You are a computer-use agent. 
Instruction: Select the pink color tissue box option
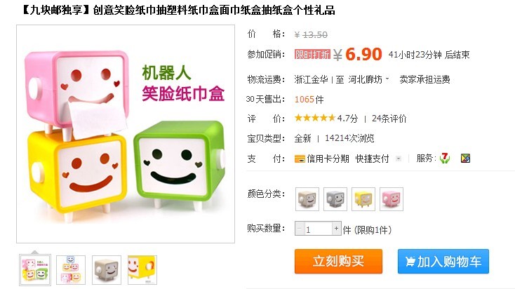(392, 199)
